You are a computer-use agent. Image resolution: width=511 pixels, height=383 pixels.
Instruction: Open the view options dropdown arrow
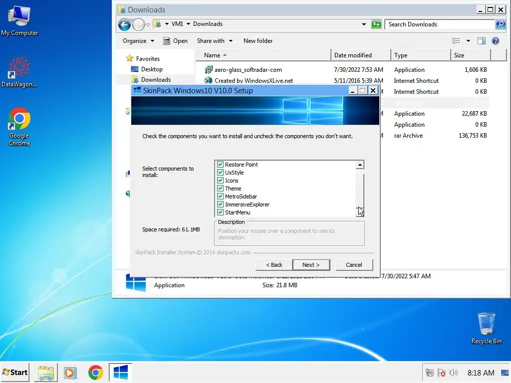coord(468,41)
